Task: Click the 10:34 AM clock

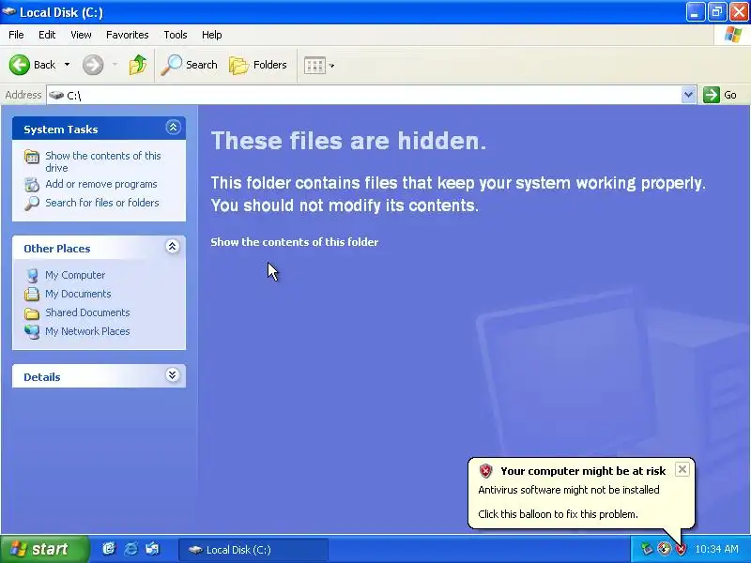Action: tap(717, 549)
